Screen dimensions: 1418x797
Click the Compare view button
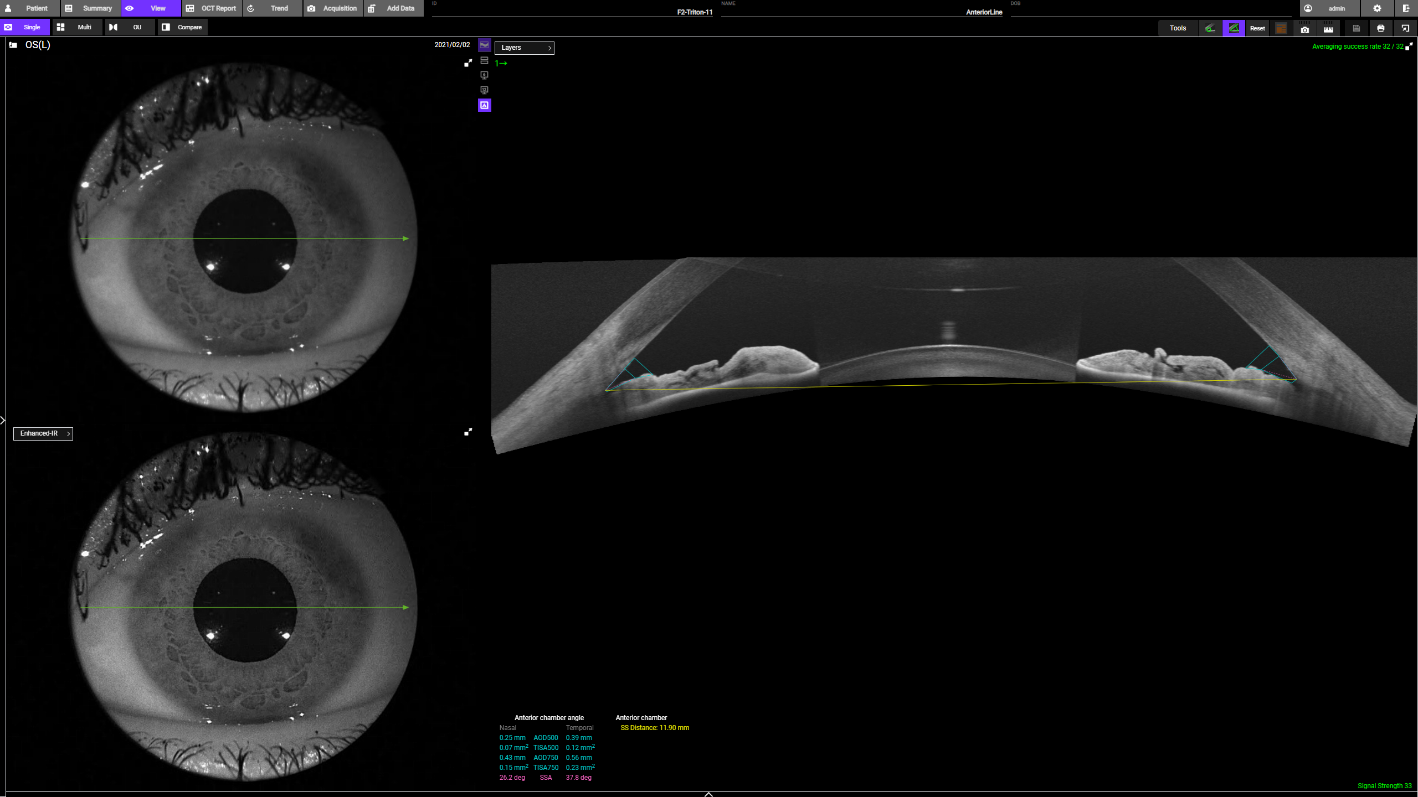click(x=183, y=27)
